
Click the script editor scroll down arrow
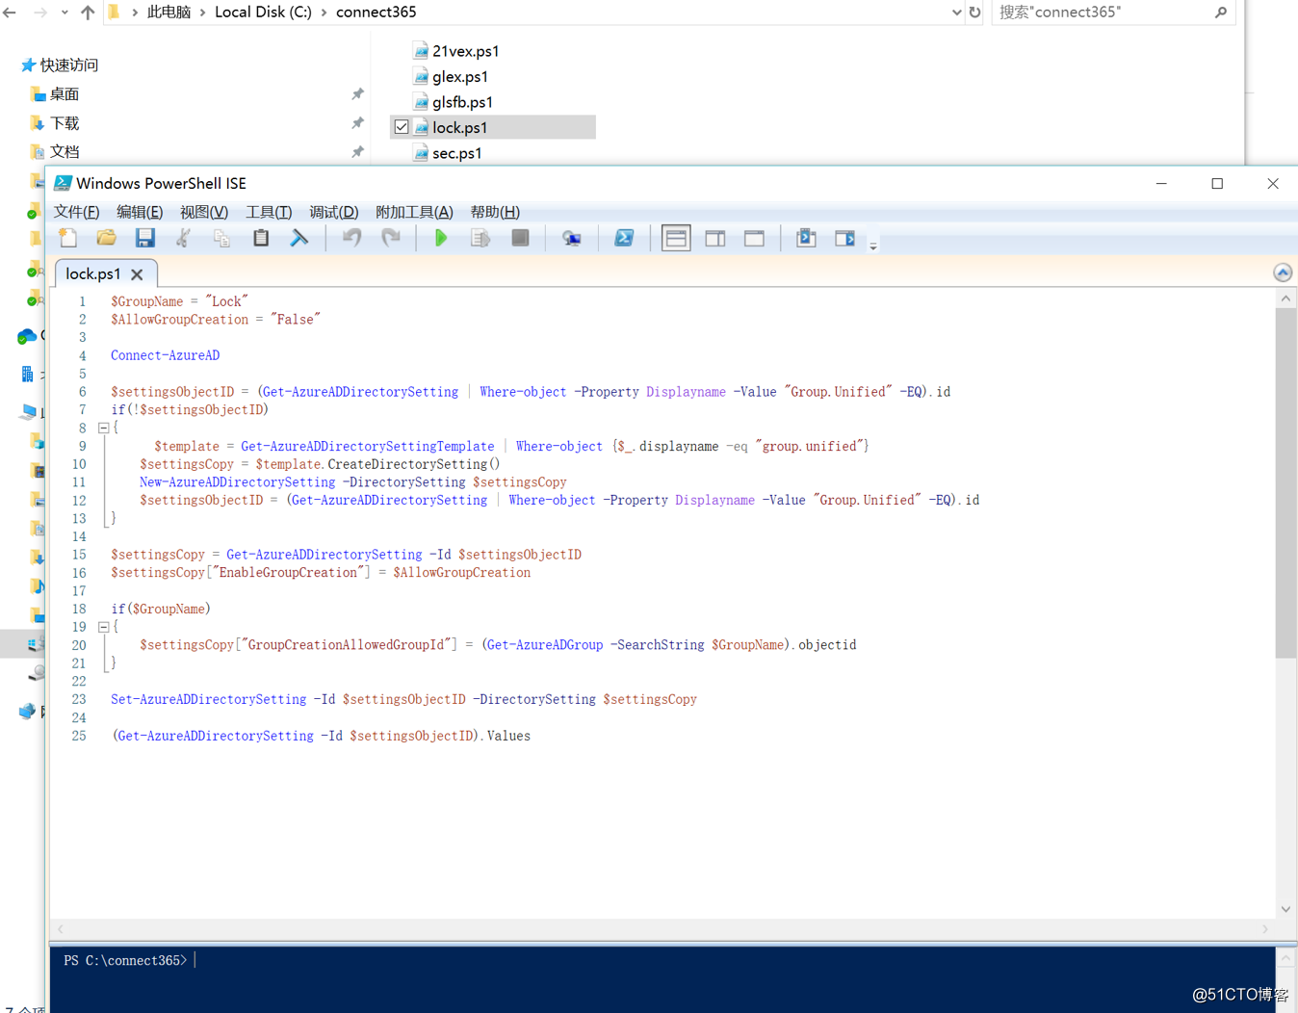(1285, 909)
